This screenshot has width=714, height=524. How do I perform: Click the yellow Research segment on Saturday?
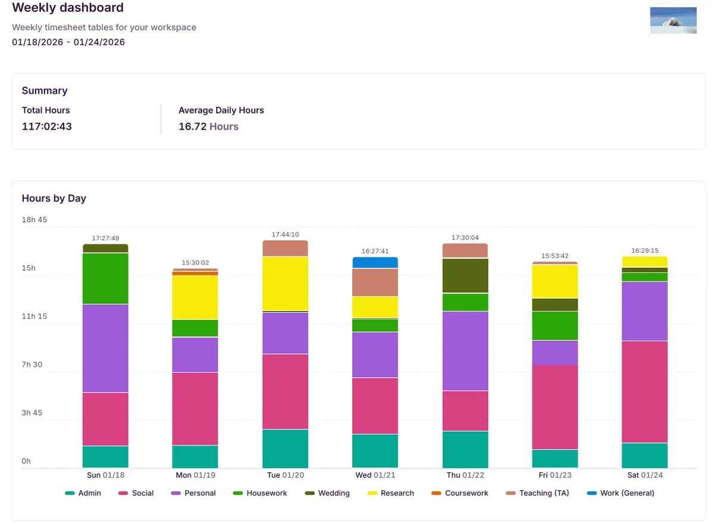tap(645, 262)
